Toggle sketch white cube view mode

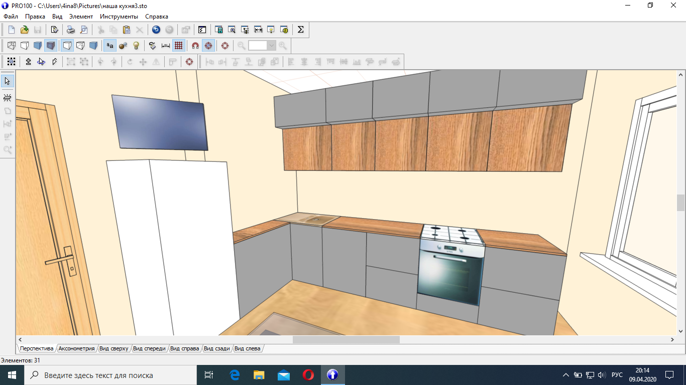click(25, 46)
